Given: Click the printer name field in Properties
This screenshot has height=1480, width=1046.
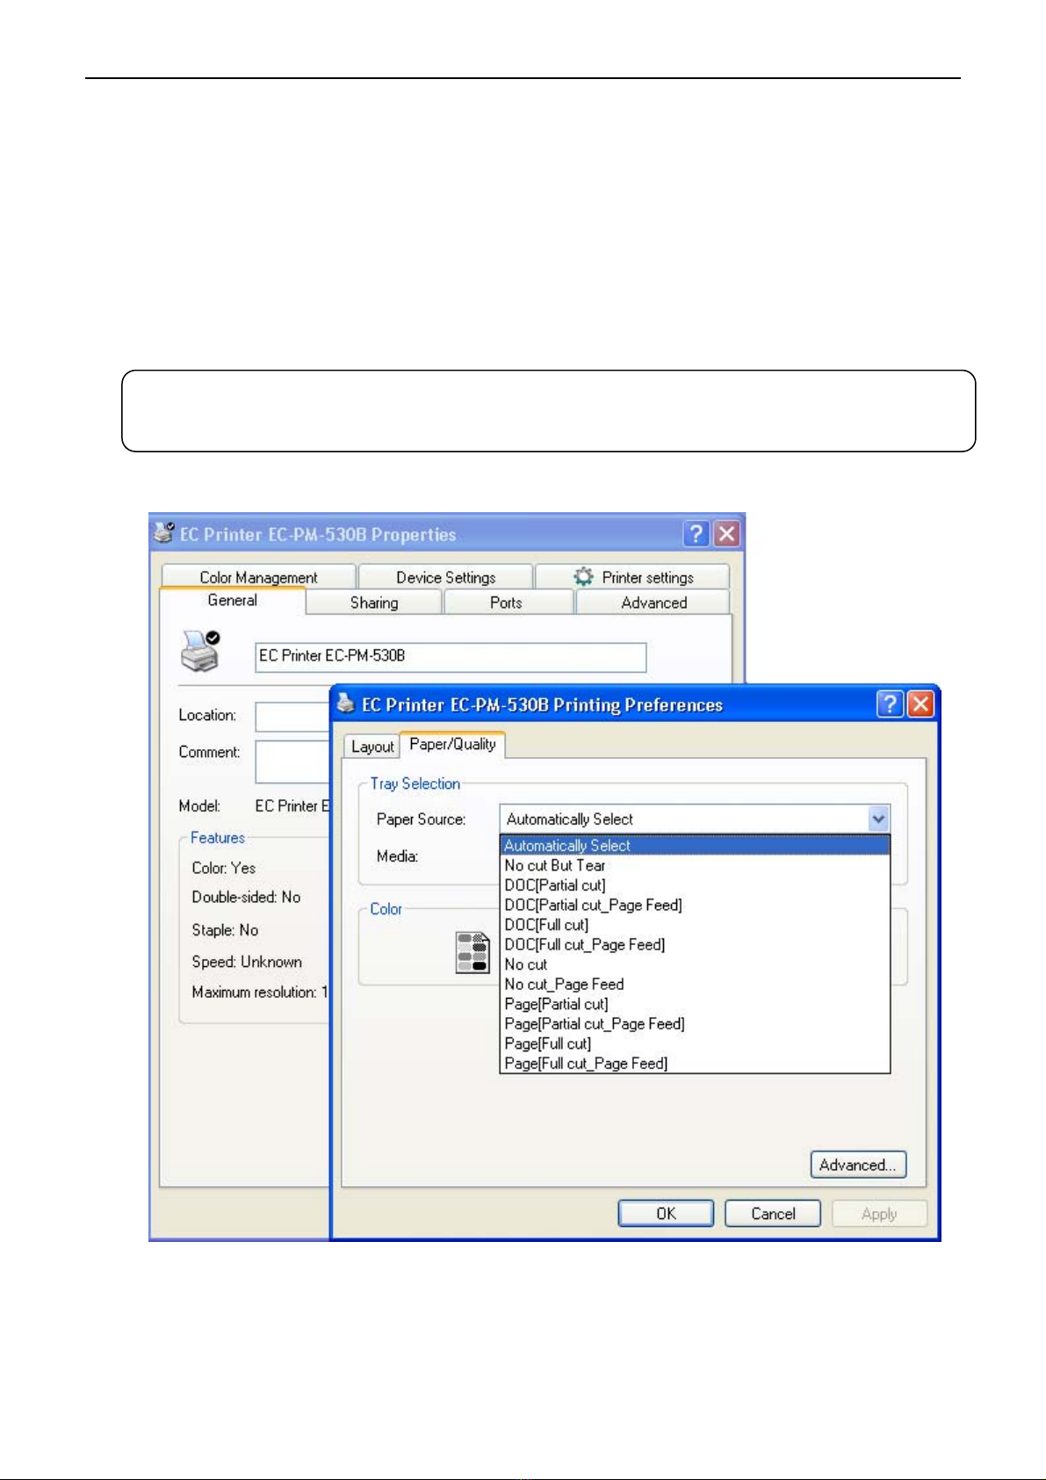Looking at the screenshot, I should point(451,657).
